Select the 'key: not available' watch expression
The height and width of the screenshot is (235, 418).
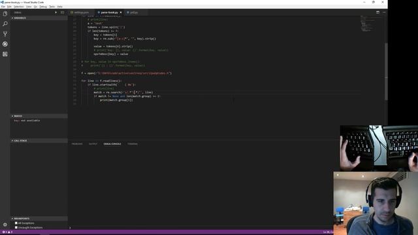point(27,120)
